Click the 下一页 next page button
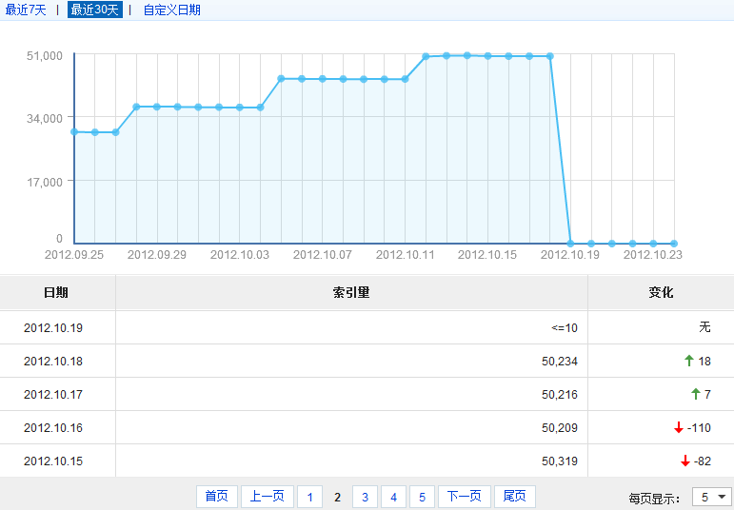This screenshot has height=510, width=734. pos(465,497)
